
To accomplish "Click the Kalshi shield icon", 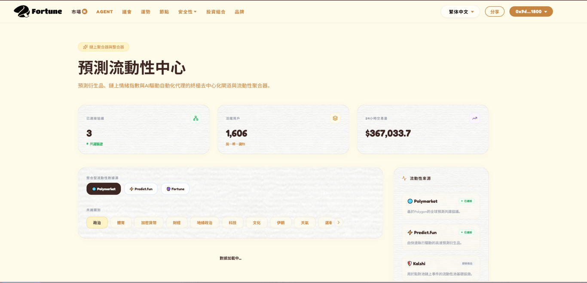I will click(410, 264).
